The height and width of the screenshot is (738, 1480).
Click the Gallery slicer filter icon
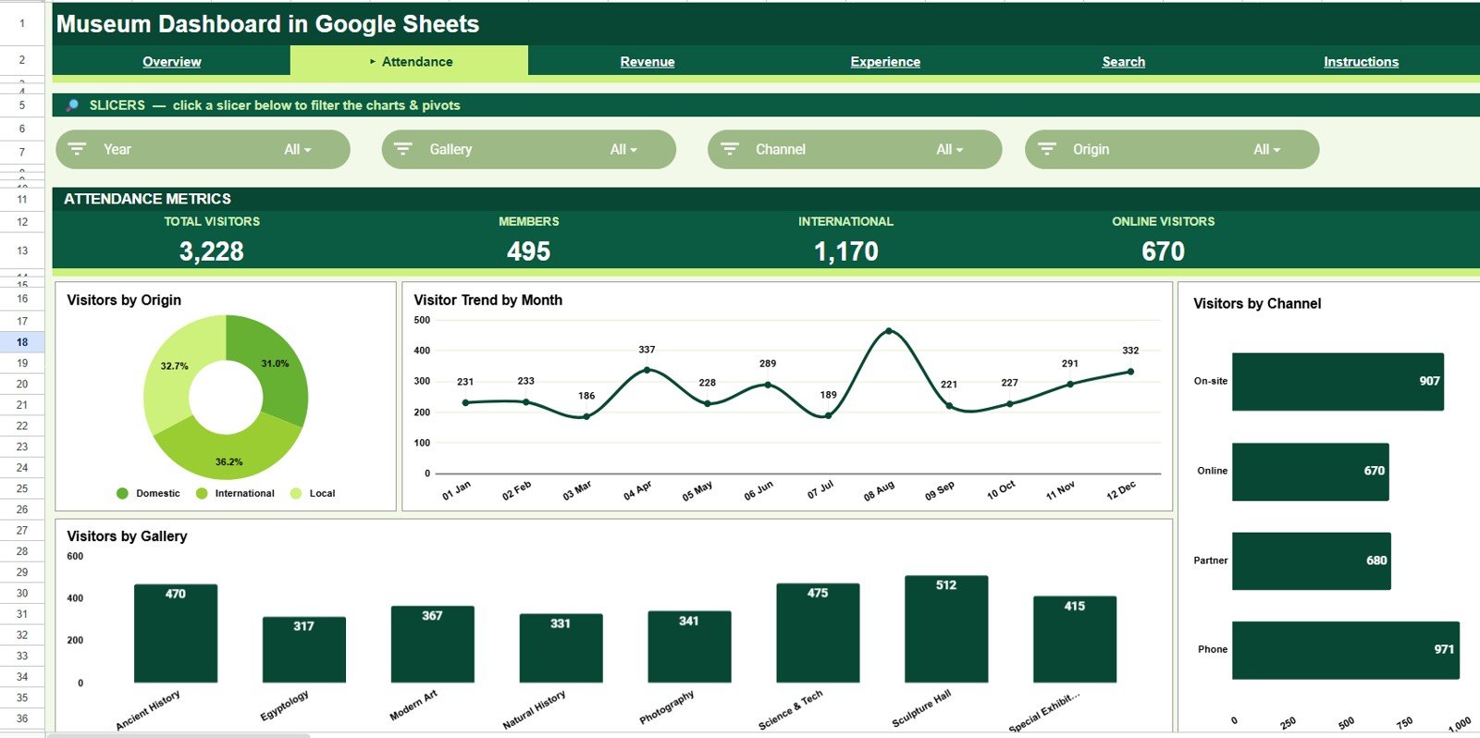coord(403,149)
